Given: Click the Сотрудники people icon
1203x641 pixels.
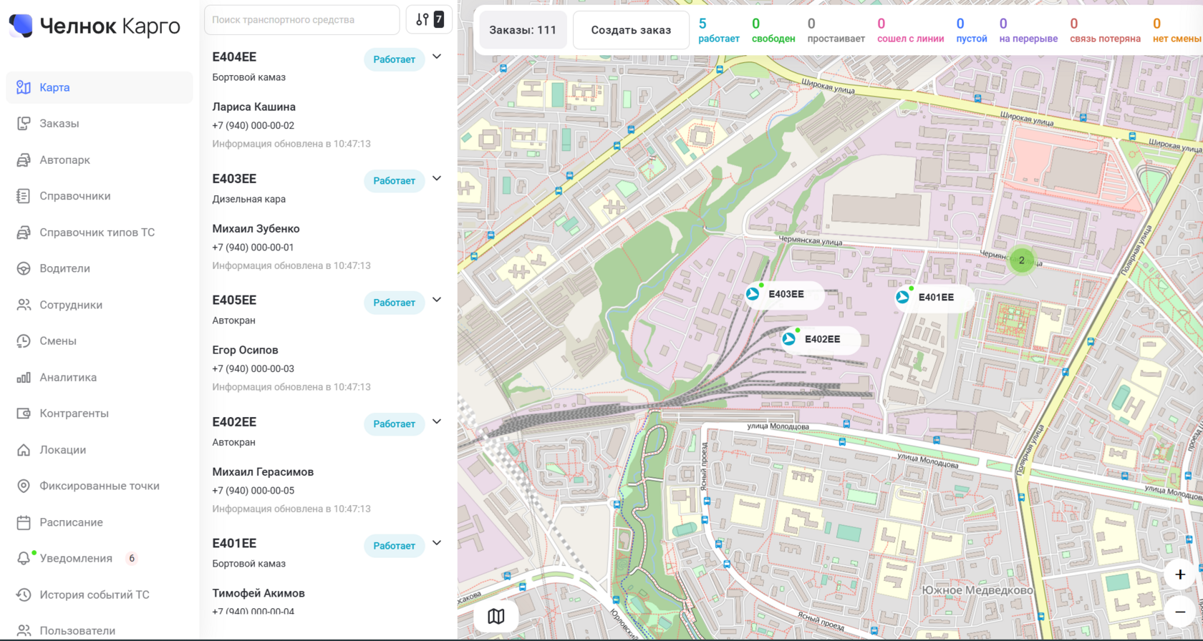Looking at the screenshot, I should click(24, 305).
